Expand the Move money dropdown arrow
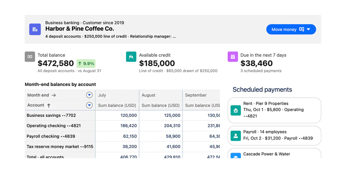 click(309, 29)
